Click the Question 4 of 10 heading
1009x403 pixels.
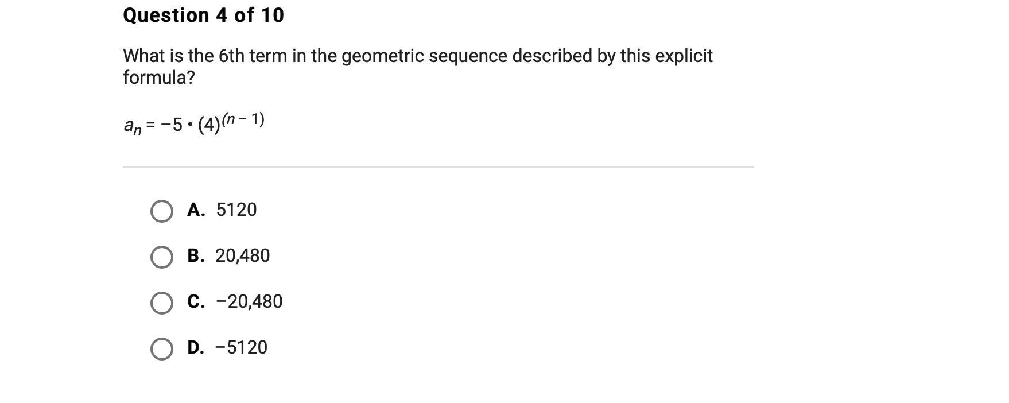point(203,15)
